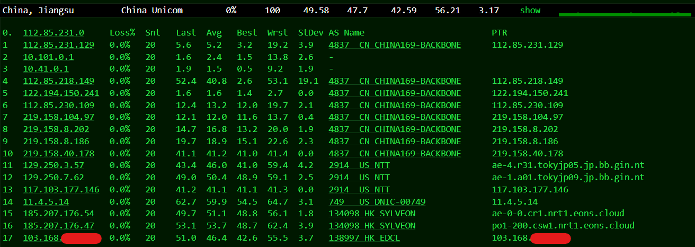Click PTR po1-200.csw1.nrt1.eons.cloud
This screenshot has width=695, height=247.
pos(563,225)
